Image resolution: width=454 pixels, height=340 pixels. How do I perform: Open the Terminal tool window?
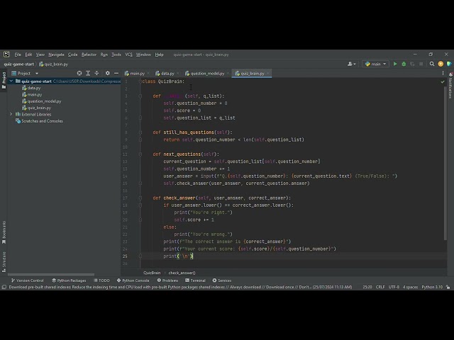[196, 280]
